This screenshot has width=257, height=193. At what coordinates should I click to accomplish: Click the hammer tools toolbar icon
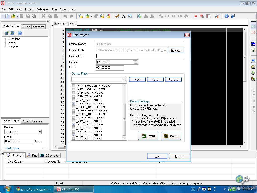click(217, 16)
